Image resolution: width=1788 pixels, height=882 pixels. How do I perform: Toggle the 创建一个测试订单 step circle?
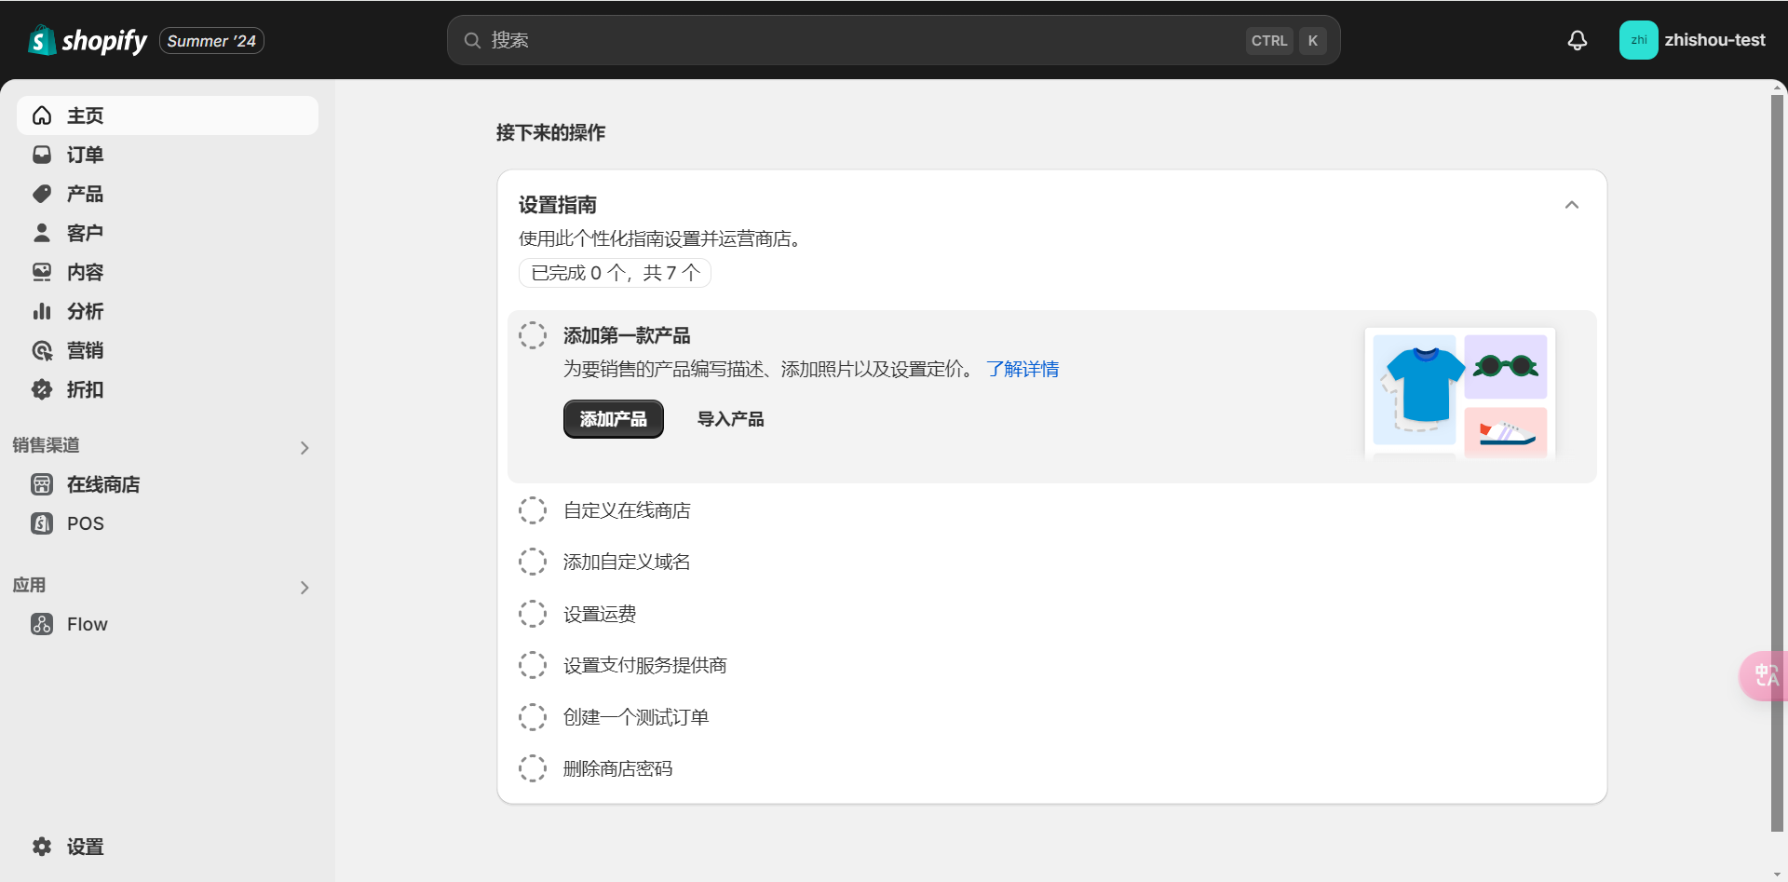pyautogui.click(x=533, y=717)
